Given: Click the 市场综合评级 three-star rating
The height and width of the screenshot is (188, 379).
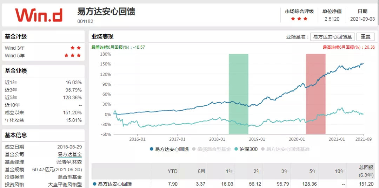Looking at the screenshot, I should (x=299, y=19).
